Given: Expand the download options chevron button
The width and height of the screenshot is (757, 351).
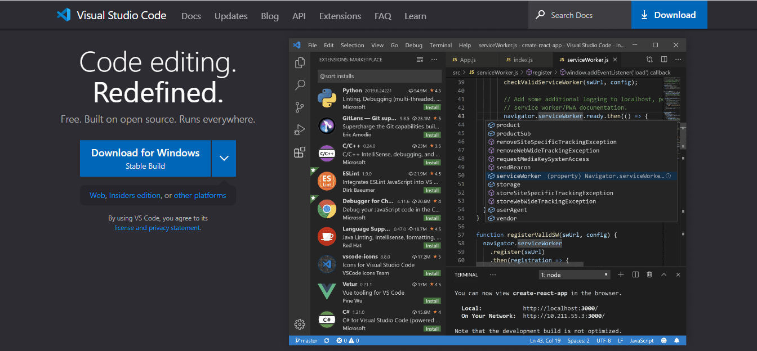Looking at the screenshot, I should (x=224, y=159).
